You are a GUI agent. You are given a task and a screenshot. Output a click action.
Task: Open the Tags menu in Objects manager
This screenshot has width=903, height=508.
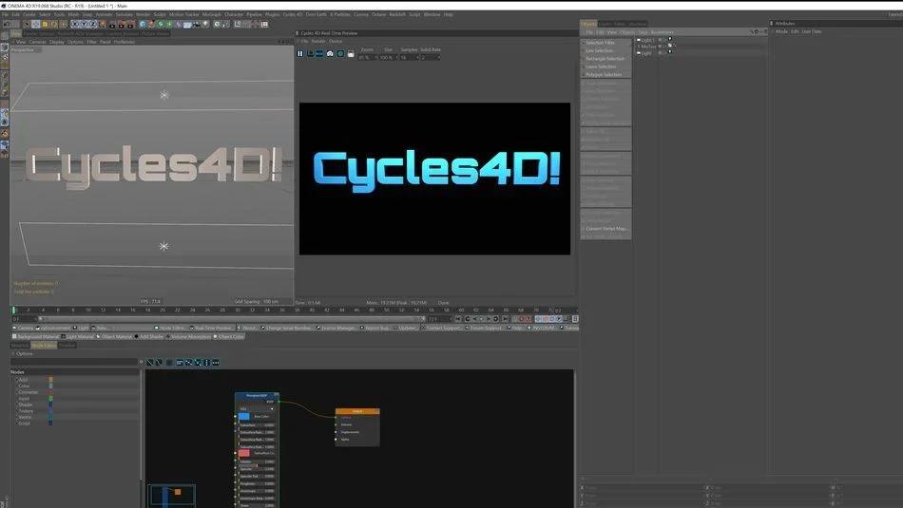pyautogui.click(x=643, y=32)
